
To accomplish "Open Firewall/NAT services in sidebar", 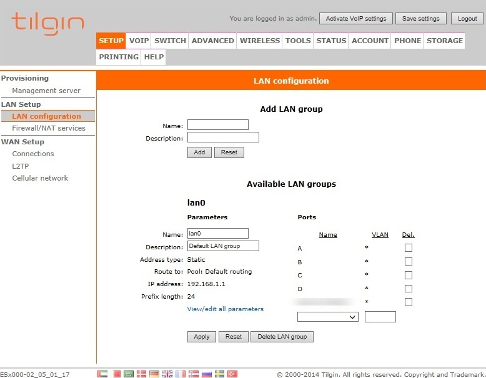I will (49, 128).
